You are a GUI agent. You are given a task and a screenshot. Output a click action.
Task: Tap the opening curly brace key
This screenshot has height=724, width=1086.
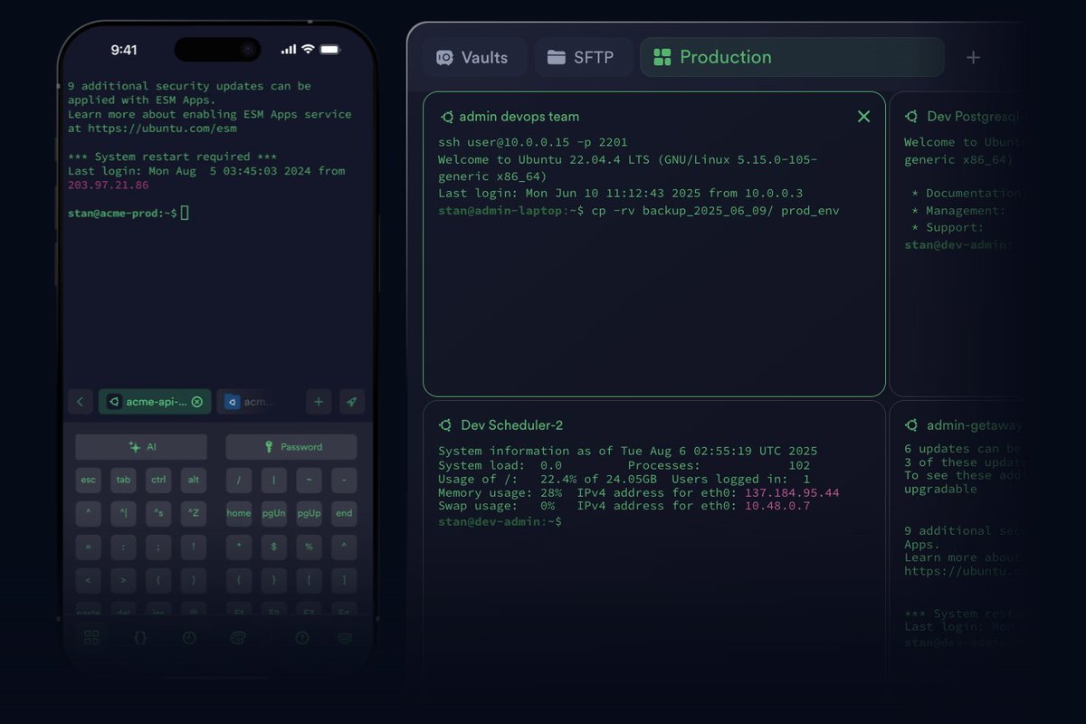(x=239, y=580)
